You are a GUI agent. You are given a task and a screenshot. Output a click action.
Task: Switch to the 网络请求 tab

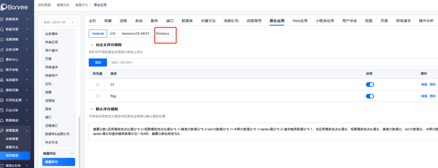(403, 21)
